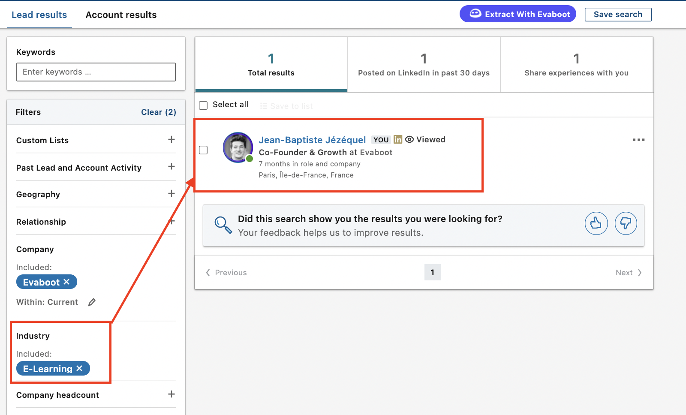Tick the Select all checkbox
This screenshot has width=686, height=415.
tap(204, 105)
